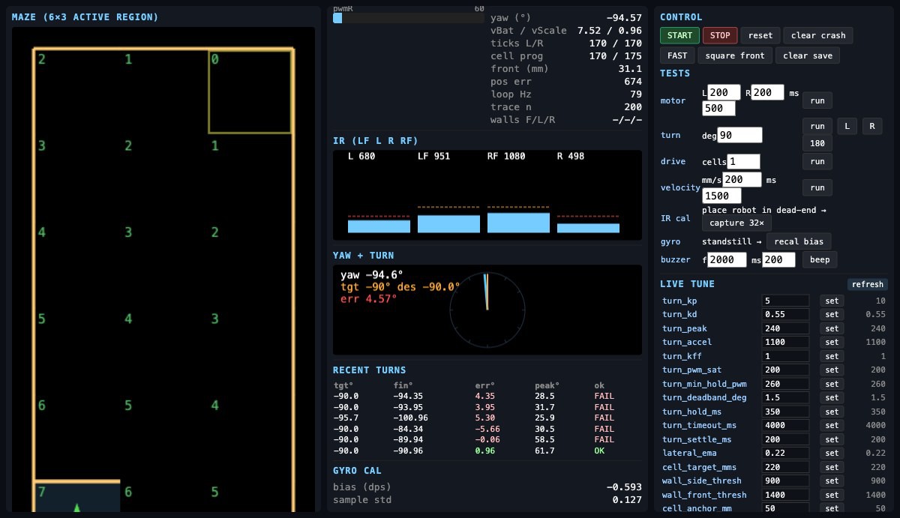Click recal bias for gyro
The width and height of the screenshot is (900, 518).
[x=799, y=241]
